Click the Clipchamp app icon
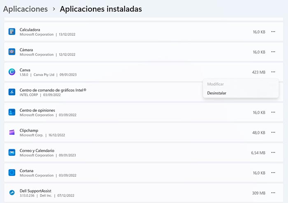Viewport: 288px width, 203px height. [x=12, y=132]
